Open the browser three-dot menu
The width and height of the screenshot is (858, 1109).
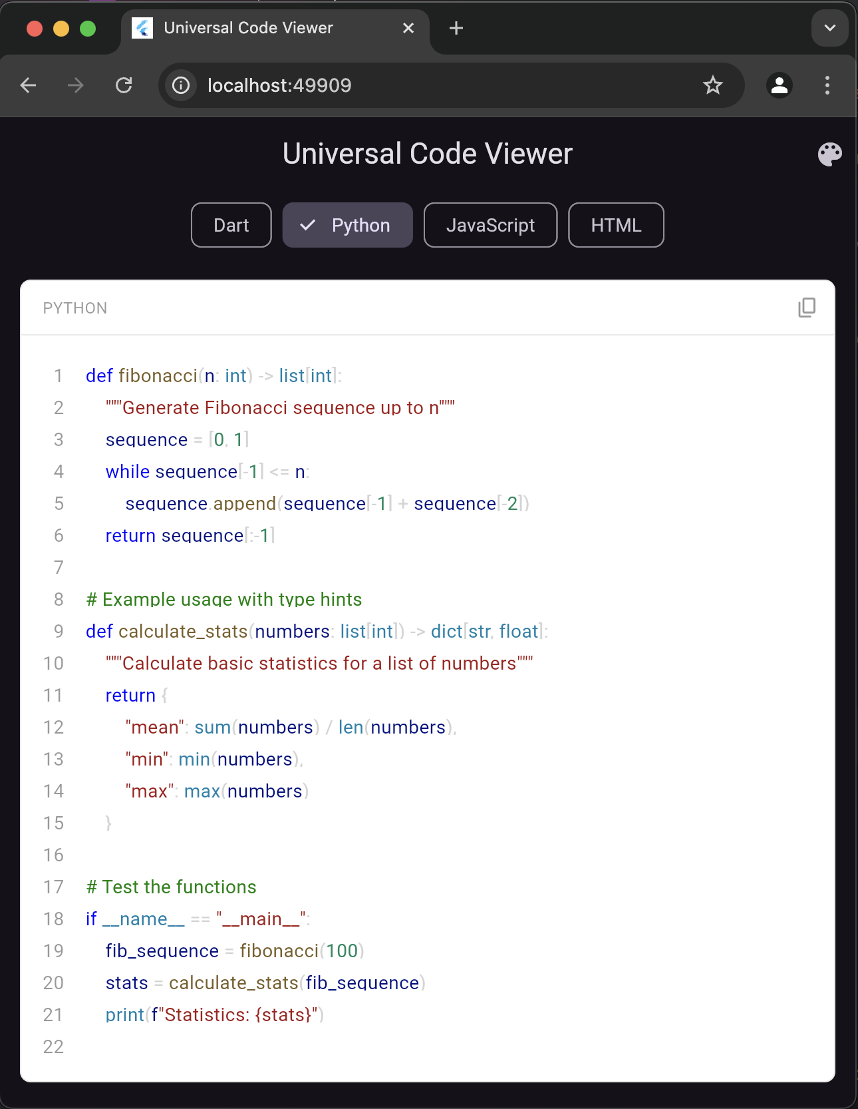click(x=827, y=85)
